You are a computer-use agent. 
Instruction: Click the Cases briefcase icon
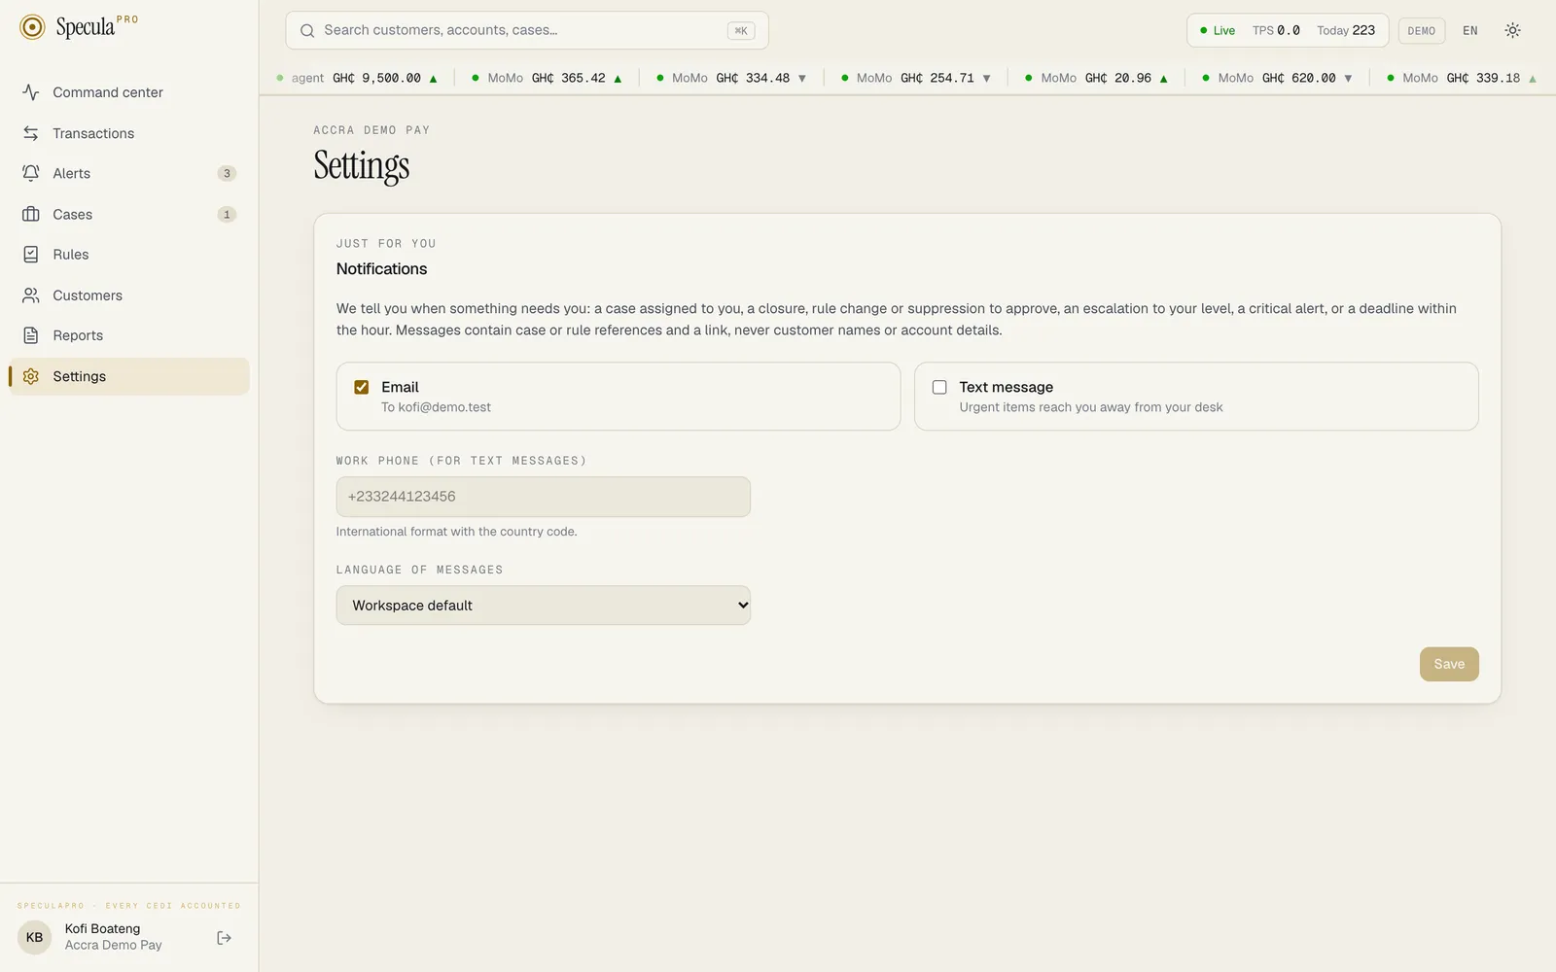pyautogui.click(x=31, y=214)
